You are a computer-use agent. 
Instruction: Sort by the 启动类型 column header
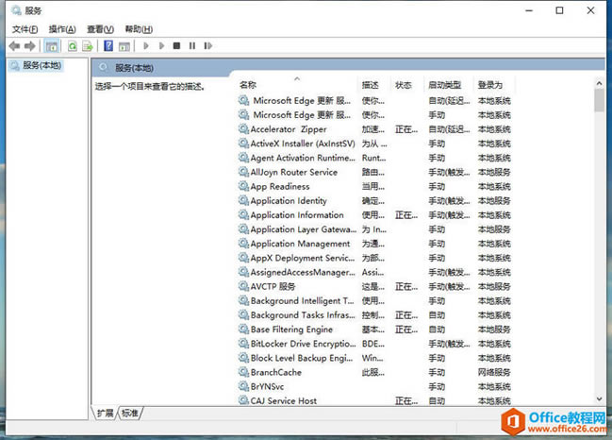tap(444, 85)
